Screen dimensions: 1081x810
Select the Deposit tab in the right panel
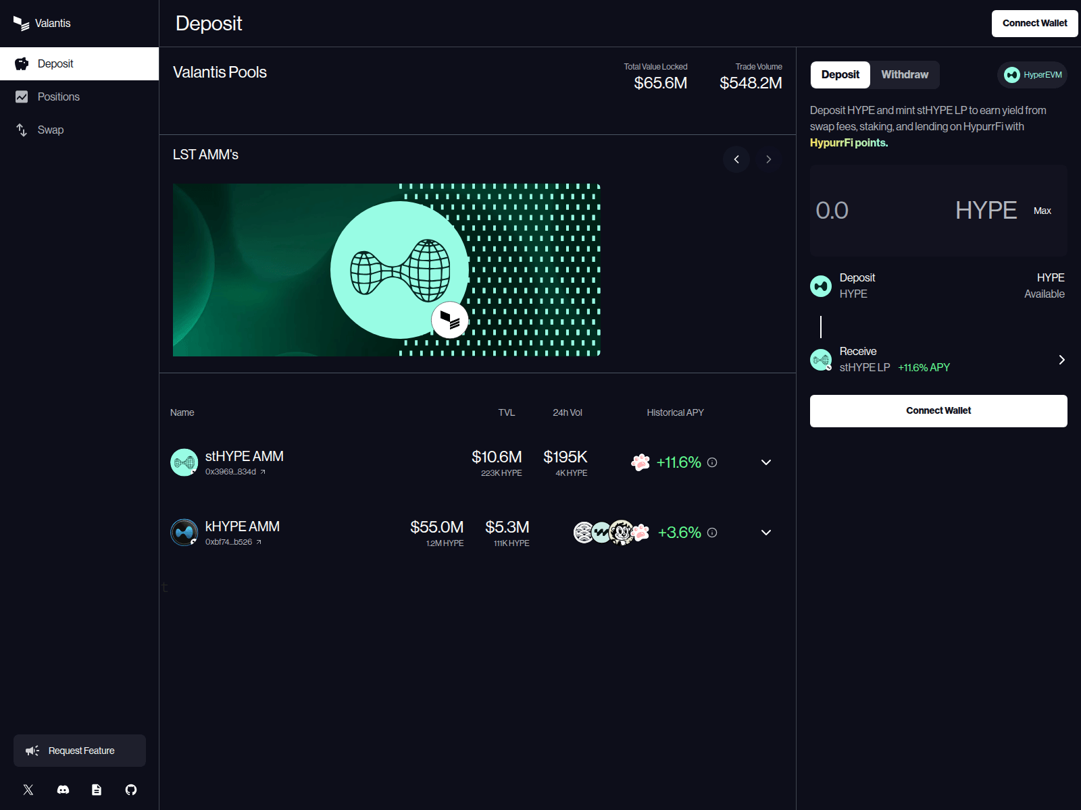(x=840, y=75)
